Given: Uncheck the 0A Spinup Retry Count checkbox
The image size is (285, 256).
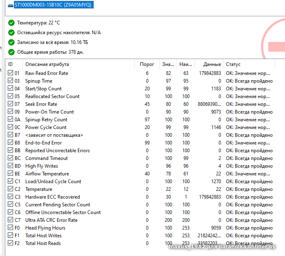Looking at the screenshot, I should (x=10, y=119).
